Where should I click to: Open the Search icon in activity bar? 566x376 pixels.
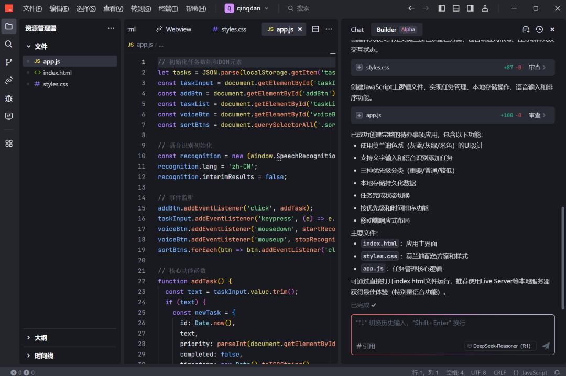click(x=9, y=45)
